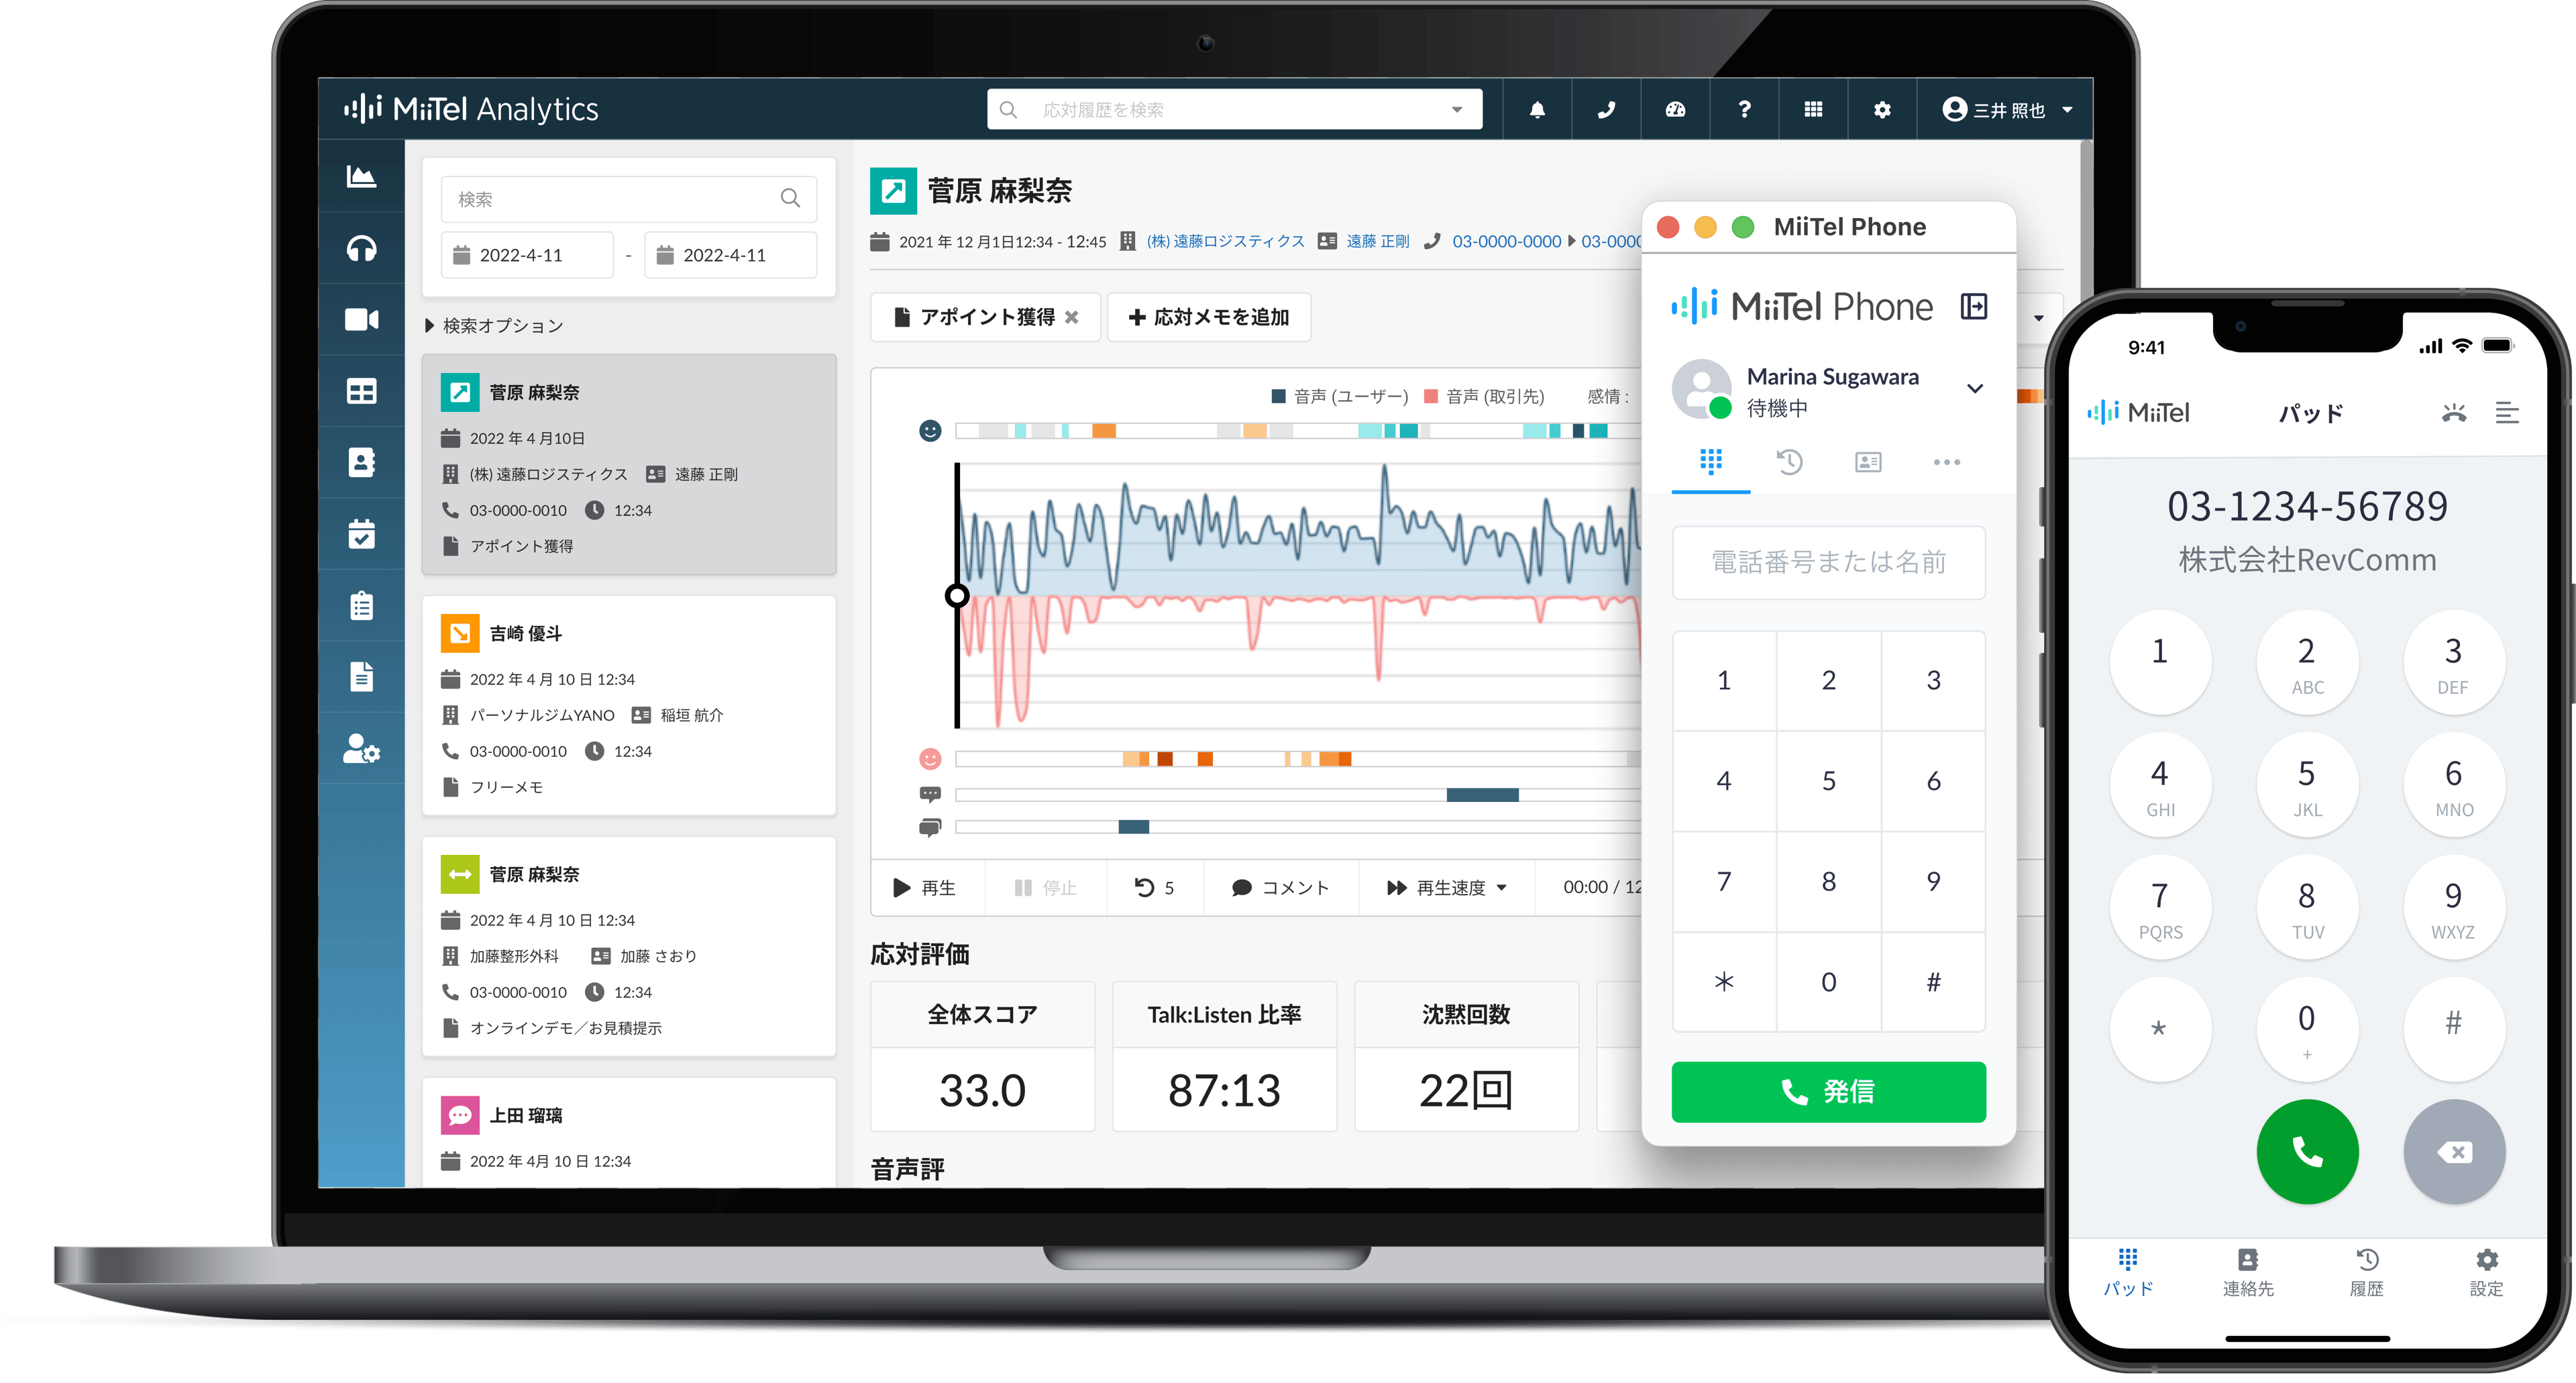Open the user settings sidebar icon

point(361,749)
